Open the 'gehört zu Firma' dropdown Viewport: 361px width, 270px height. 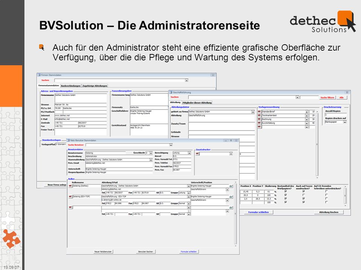tap(253, 112)
